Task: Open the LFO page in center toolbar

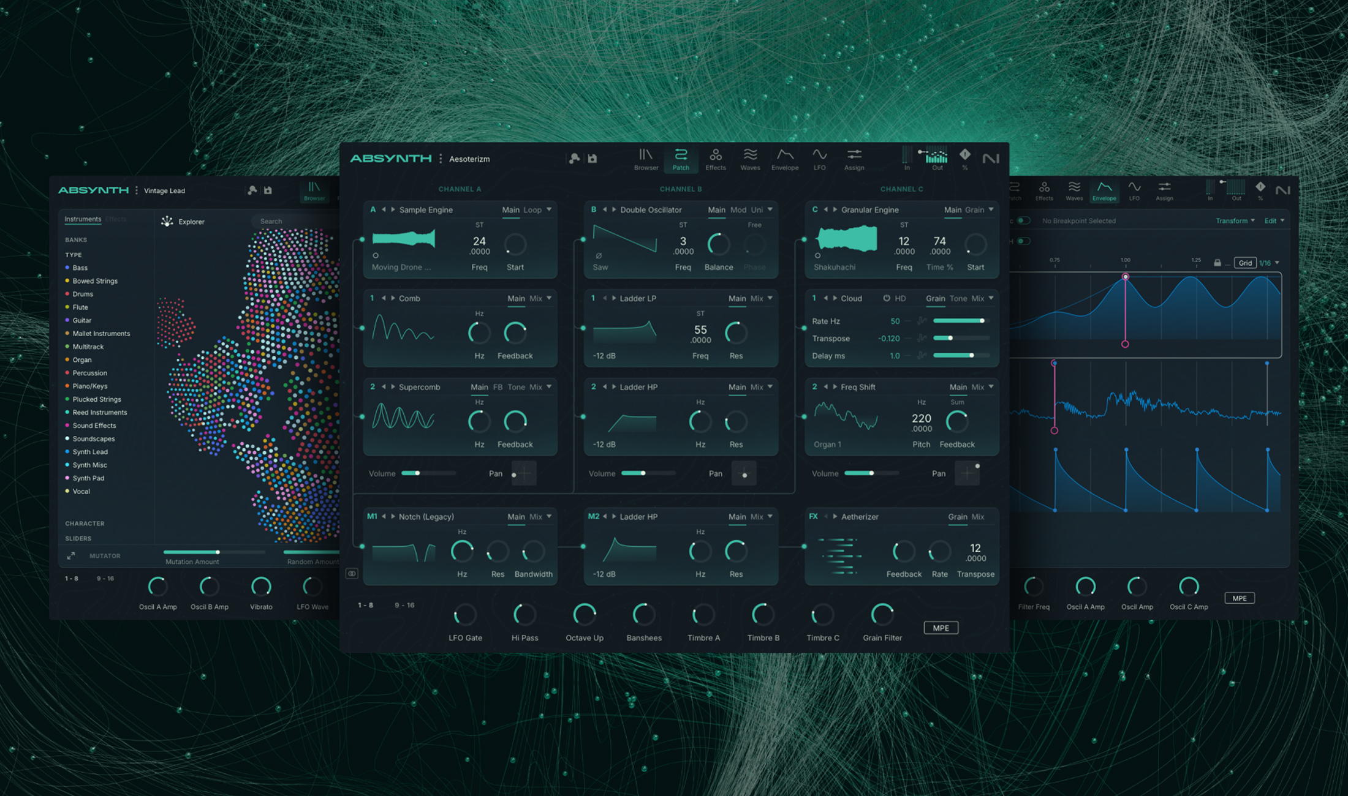Action: pos(819,158)
